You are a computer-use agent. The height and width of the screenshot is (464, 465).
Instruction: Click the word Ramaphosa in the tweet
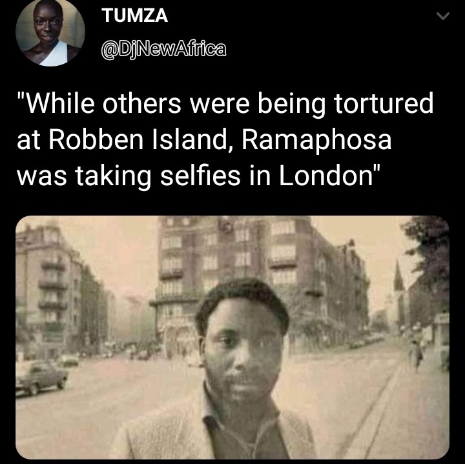316,141
